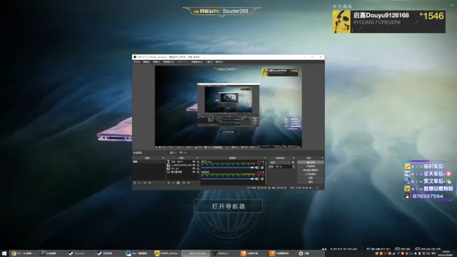Click the 打开导航器 button in the game

coord(228,206)
